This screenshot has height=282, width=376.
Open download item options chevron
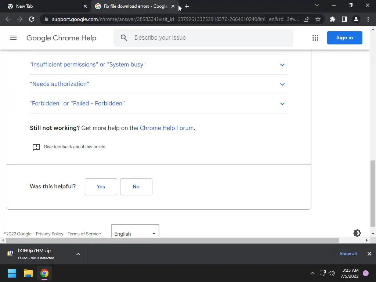[78, 254]
